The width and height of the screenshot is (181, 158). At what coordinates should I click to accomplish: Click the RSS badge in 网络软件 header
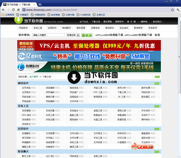(x=157, y=83)
